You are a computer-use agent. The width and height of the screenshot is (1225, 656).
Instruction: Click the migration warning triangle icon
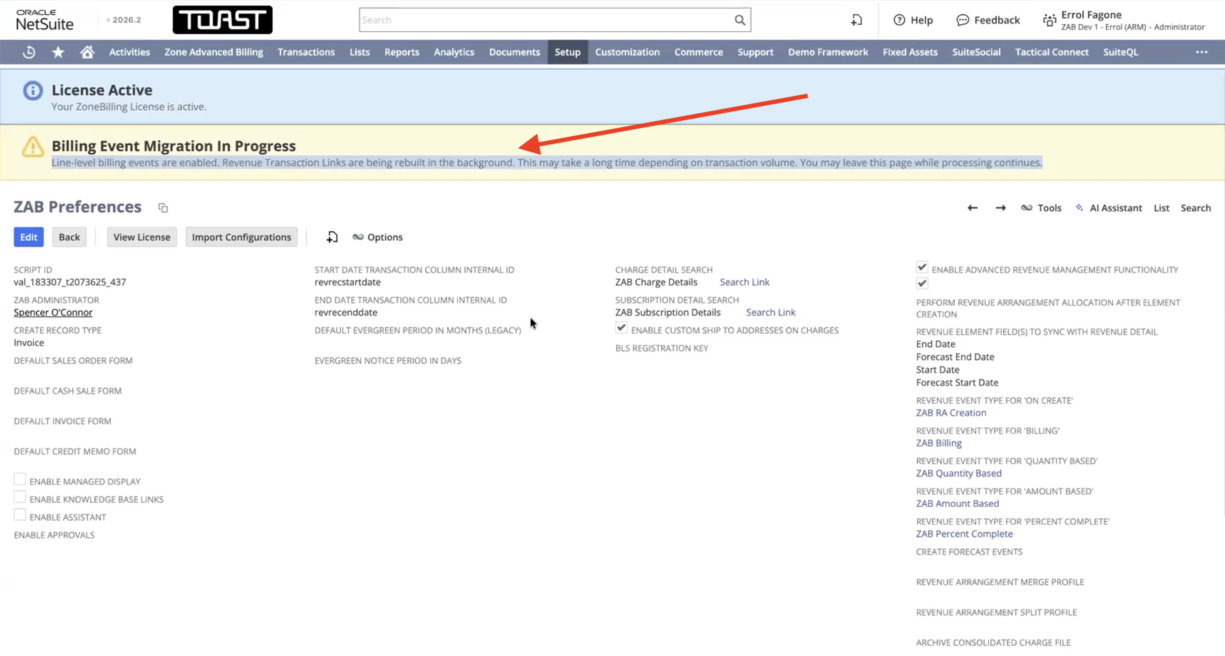tap(33, 147)
